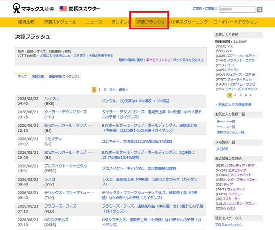Screen dimensions: 275x230
Task: Click お気に入り銘柄のニュースを探す link
Action: tap(63, 56)
